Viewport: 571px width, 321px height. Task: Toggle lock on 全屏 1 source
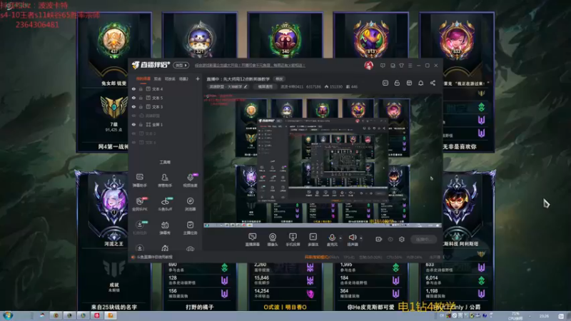141,124
